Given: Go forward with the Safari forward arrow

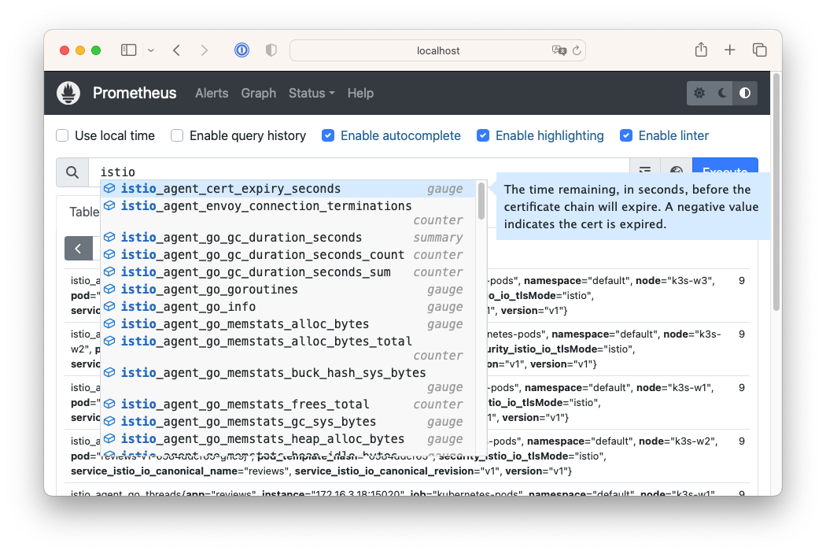Looking at the screenshot, I should pos(204,50).
